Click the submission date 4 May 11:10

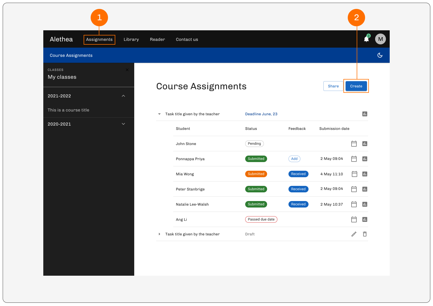coord(332,174)
